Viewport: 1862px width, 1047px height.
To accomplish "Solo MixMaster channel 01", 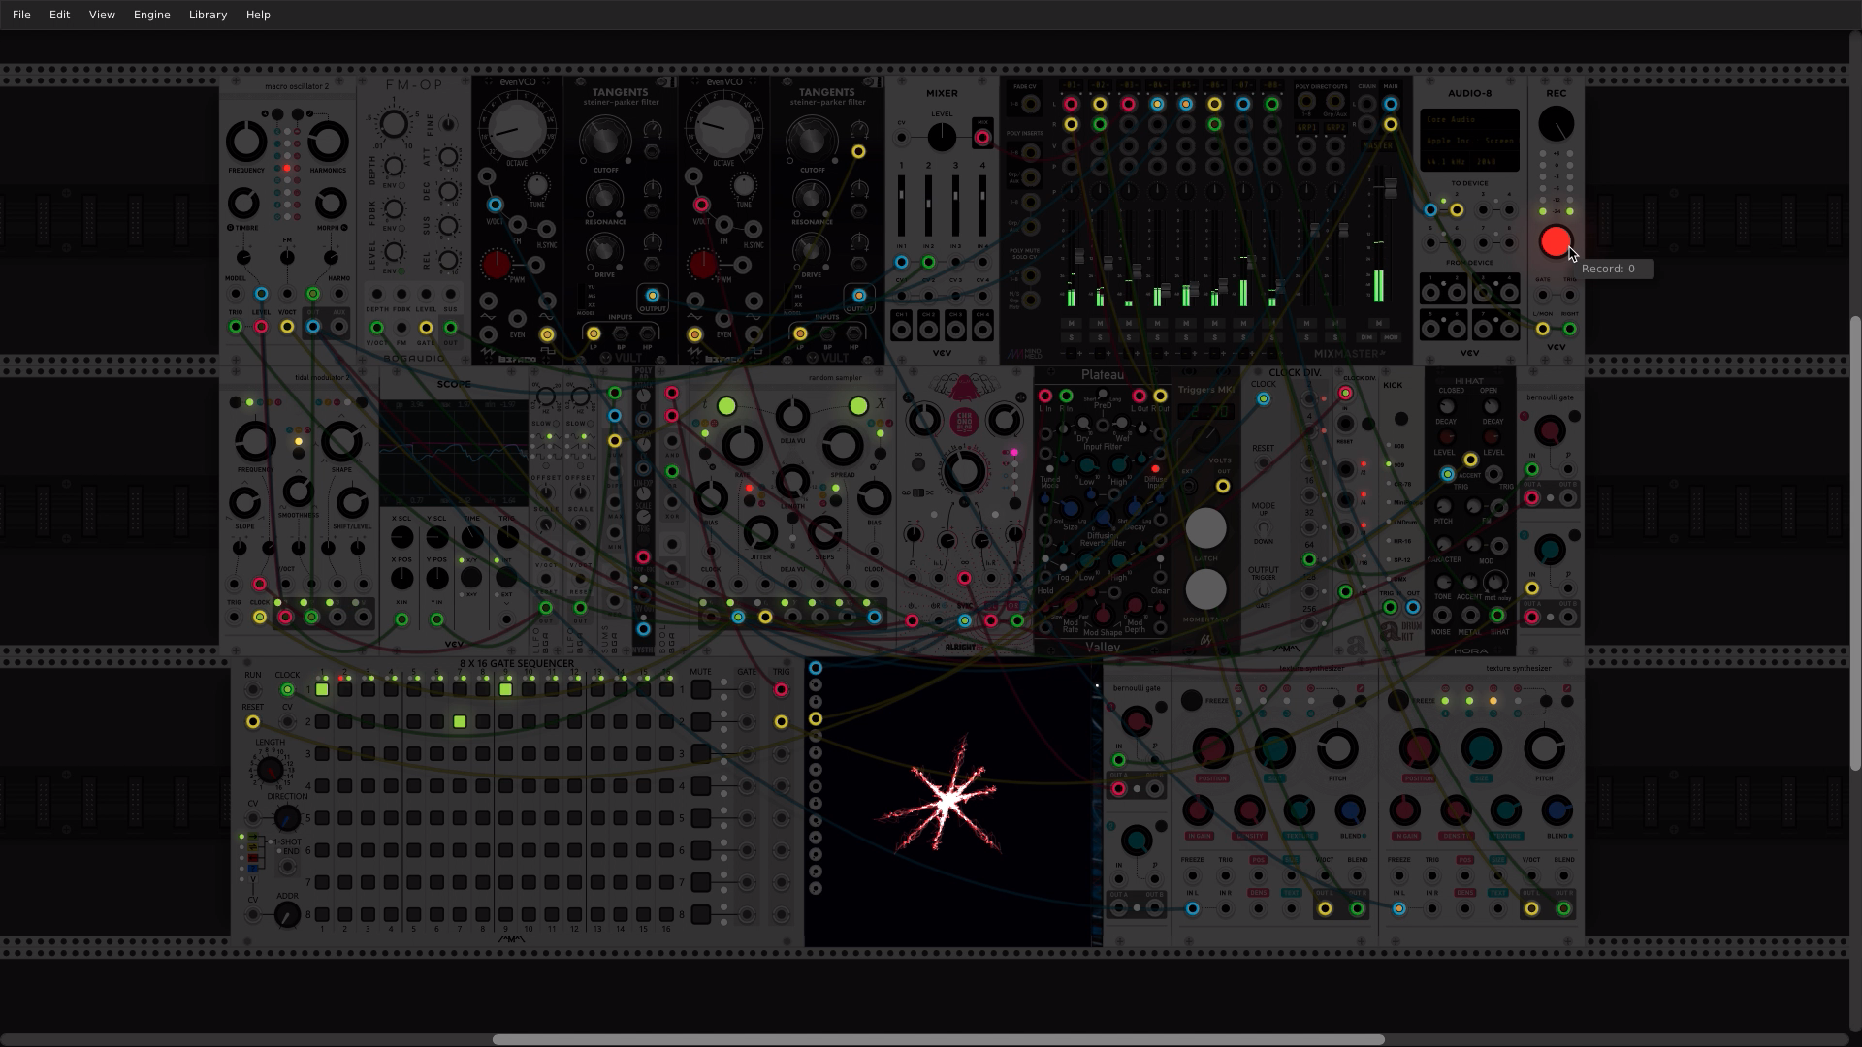I will tap(1072, 337).
